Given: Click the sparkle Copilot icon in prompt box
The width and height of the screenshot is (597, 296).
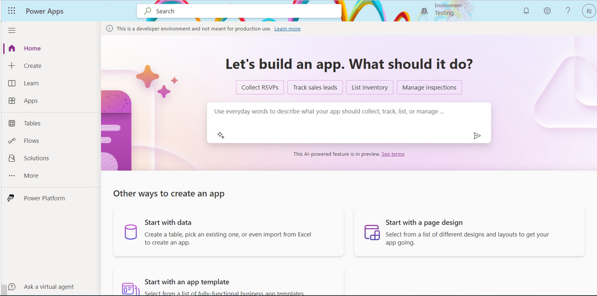Looking at the screenshot, I should [221, 135].
